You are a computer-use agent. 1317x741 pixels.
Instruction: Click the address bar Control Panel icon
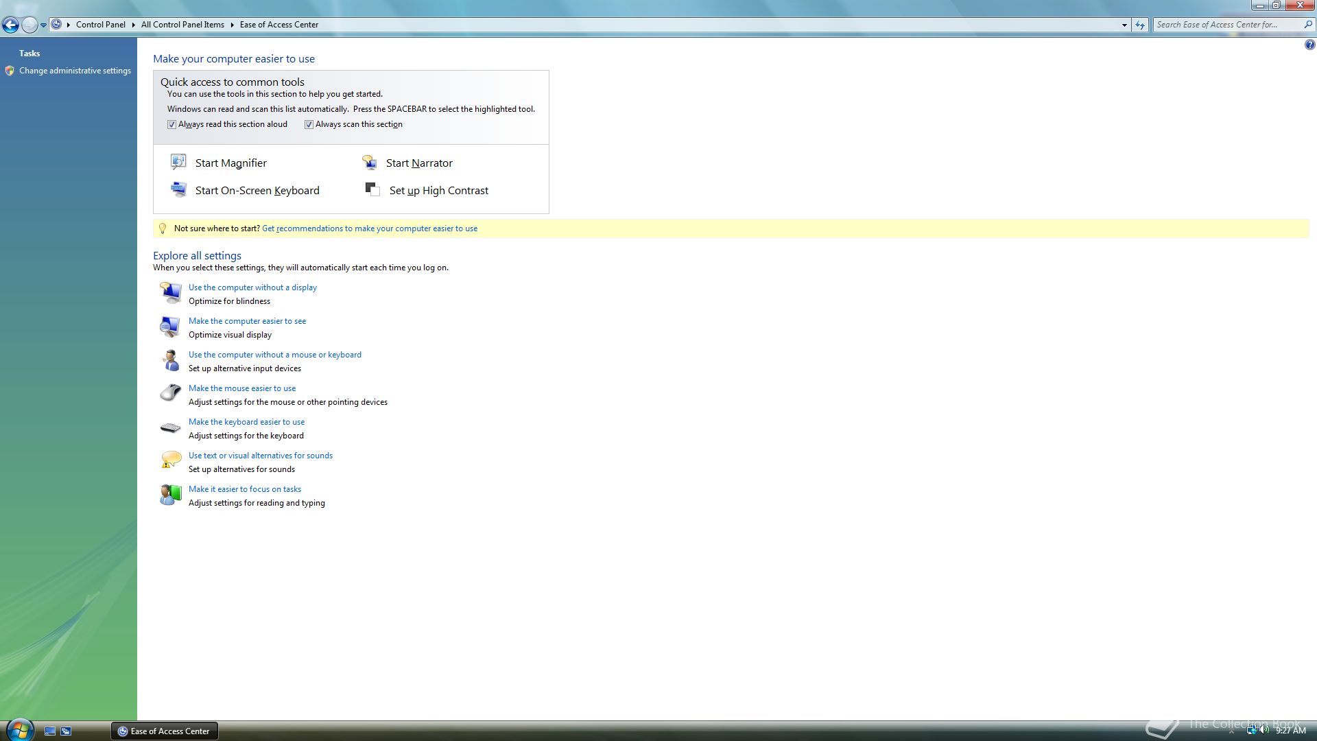click(57, 25)
